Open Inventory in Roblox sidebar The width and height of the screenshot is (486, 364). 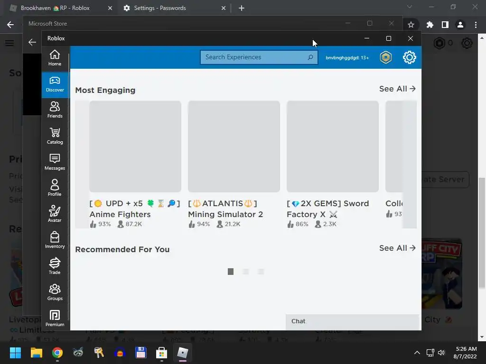pyautogui.click(x=55, y=240)
